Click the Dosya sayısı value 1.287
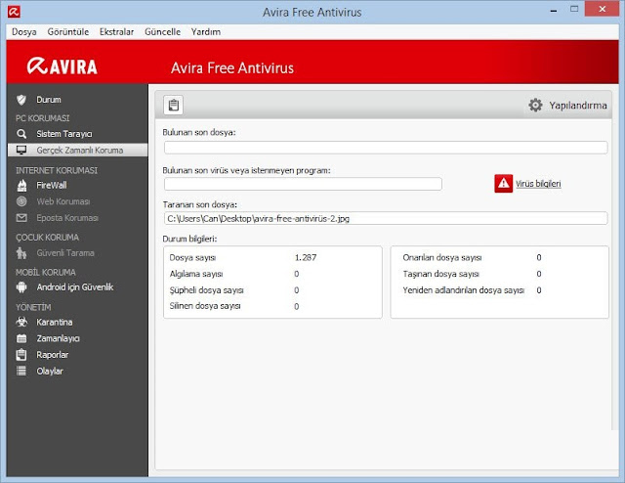Viewport: 625px width, 483px height. coord(306,257)
